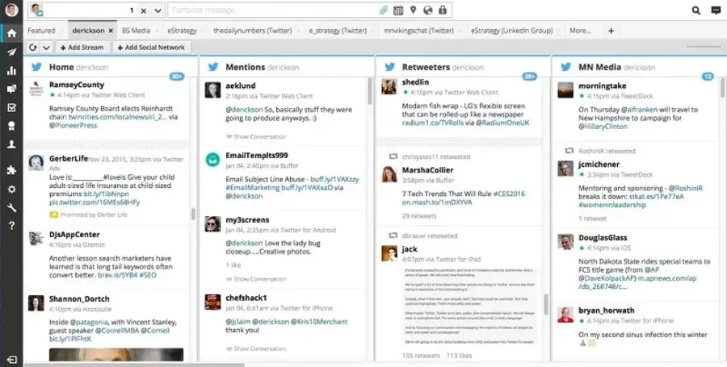Switch to the Featured tab

point(41,31)
